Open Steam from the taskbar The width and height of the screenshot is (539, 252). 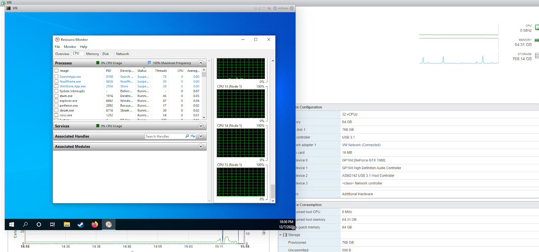click(81, 224)
